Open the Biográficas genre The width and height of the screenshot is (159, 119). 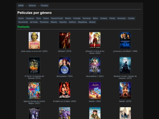click(x=82, y=22)
